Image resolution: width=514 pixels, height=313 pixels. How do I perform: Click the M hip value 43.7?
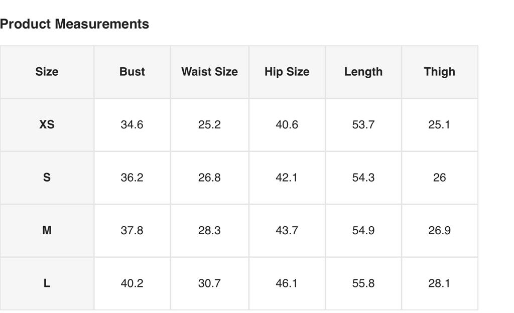pos(287,230)
